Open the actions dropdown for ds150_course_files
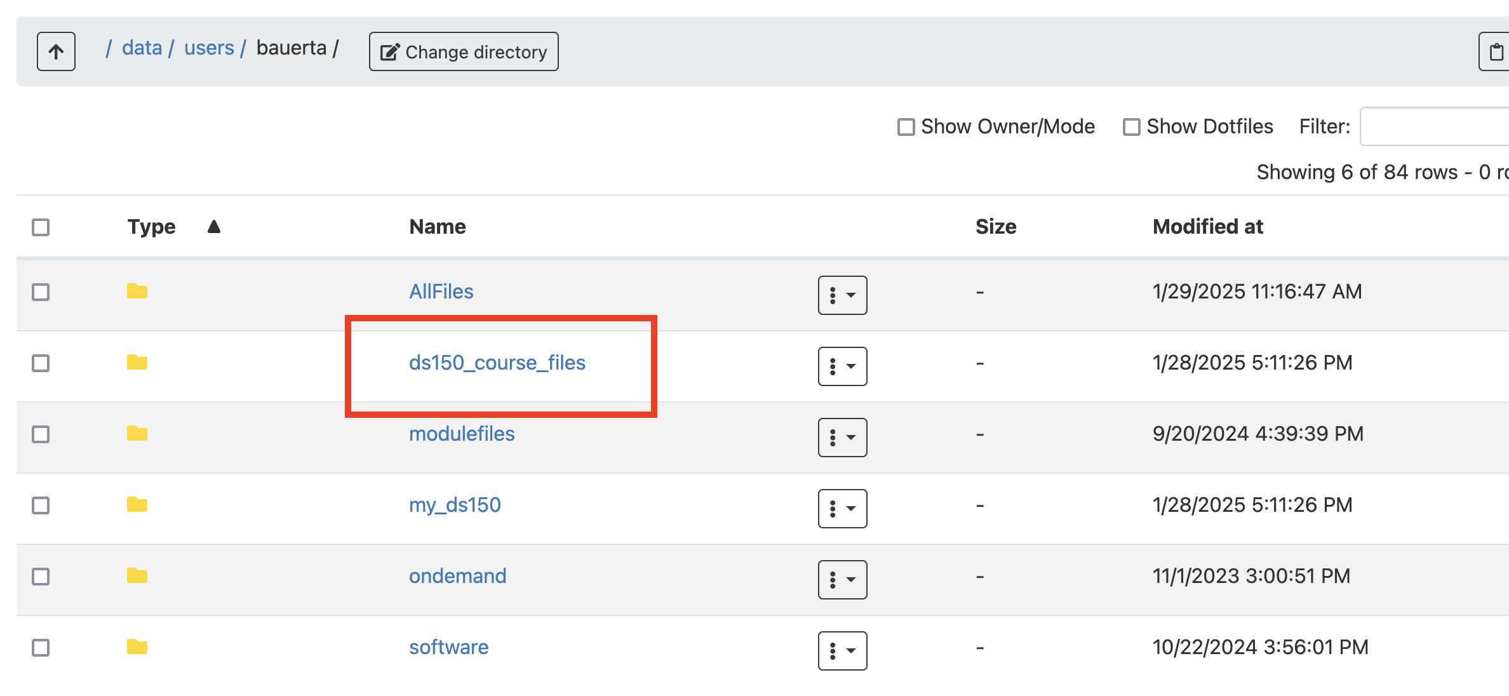 pyautogui.click(x=842, y=366)
